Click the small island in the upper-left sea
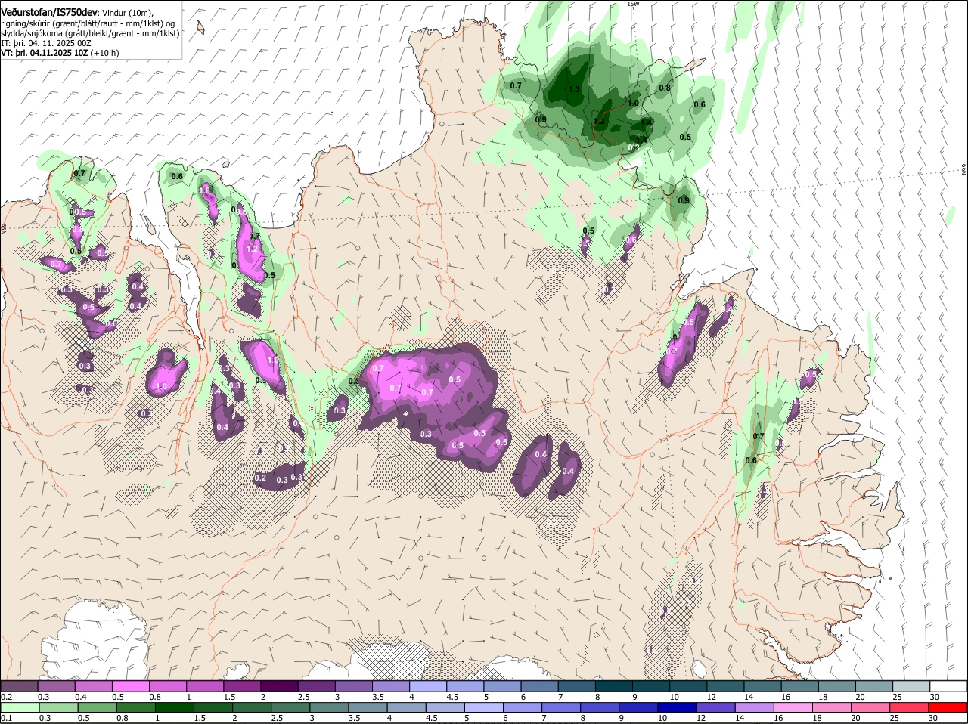 click(x=200, y=28)
